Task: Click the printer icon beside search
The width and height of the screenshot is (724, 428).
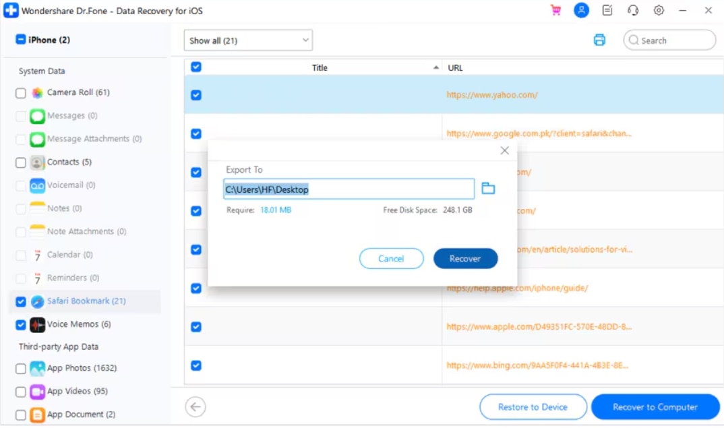Action: (599, 40)
